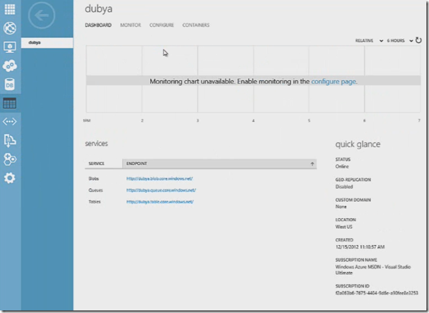Refresh the monitoring chart
429x313 pixels.
419,40
